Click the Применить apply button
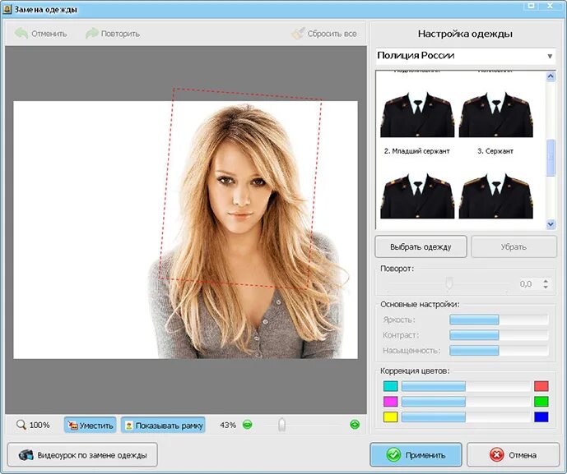567x474 pixels. 416,455
